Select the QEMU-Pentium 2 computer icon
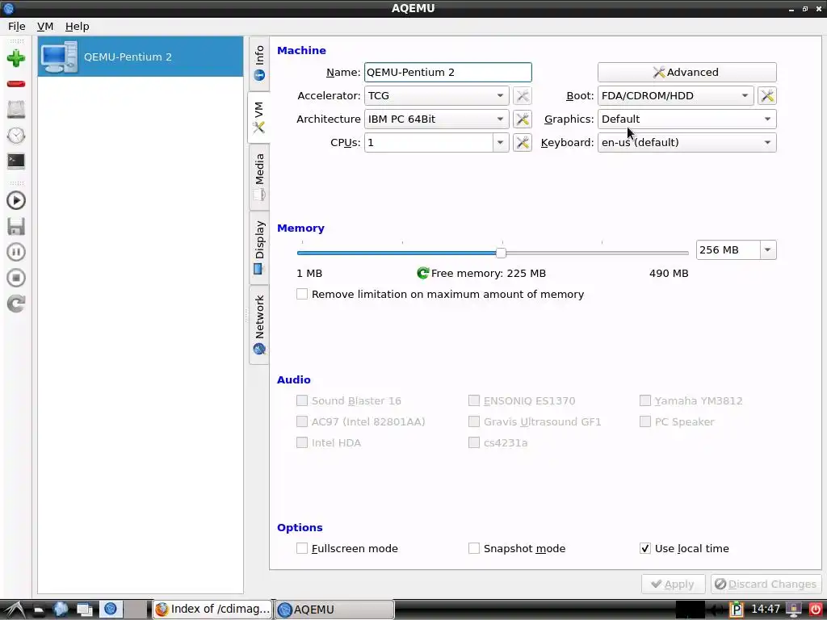Viewport: 827px width, 620px height. [x=60, y=57]
